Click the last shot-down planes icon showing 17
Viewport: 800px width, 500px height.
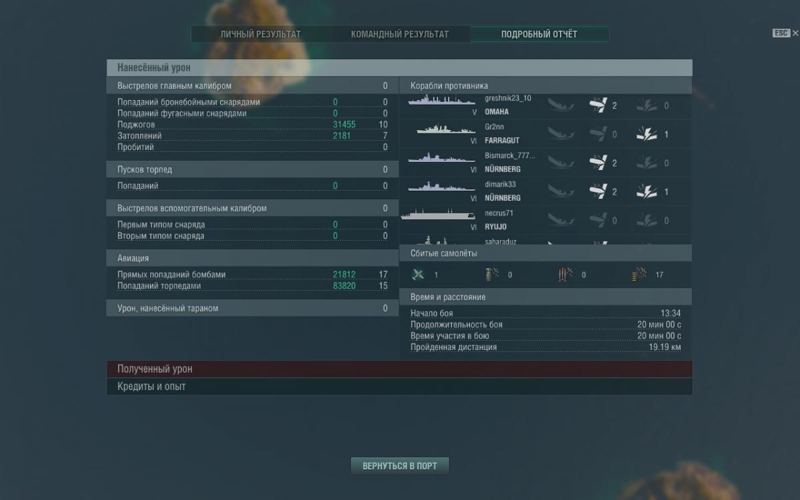[x=639, y=275]
